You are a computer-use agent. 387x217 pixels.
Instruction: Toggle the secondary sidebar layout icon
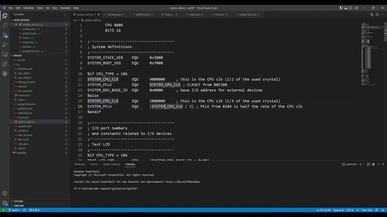[351, 8]
